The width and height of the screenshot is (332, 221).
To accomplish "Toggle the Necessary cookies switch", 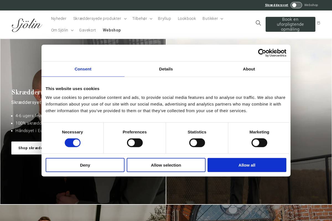I will 72,143.
